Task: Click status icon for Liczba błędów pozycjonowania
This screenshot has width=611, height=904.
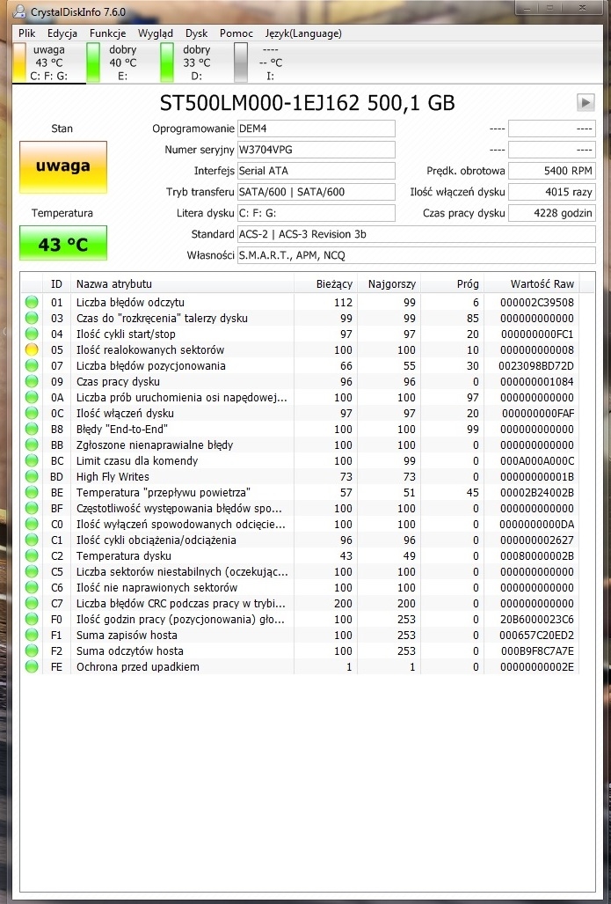Action: (x=32, y=365)
